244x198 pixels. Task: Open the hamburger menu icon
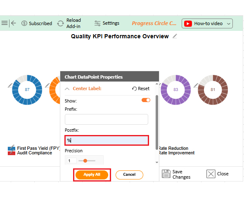[5, 23]
